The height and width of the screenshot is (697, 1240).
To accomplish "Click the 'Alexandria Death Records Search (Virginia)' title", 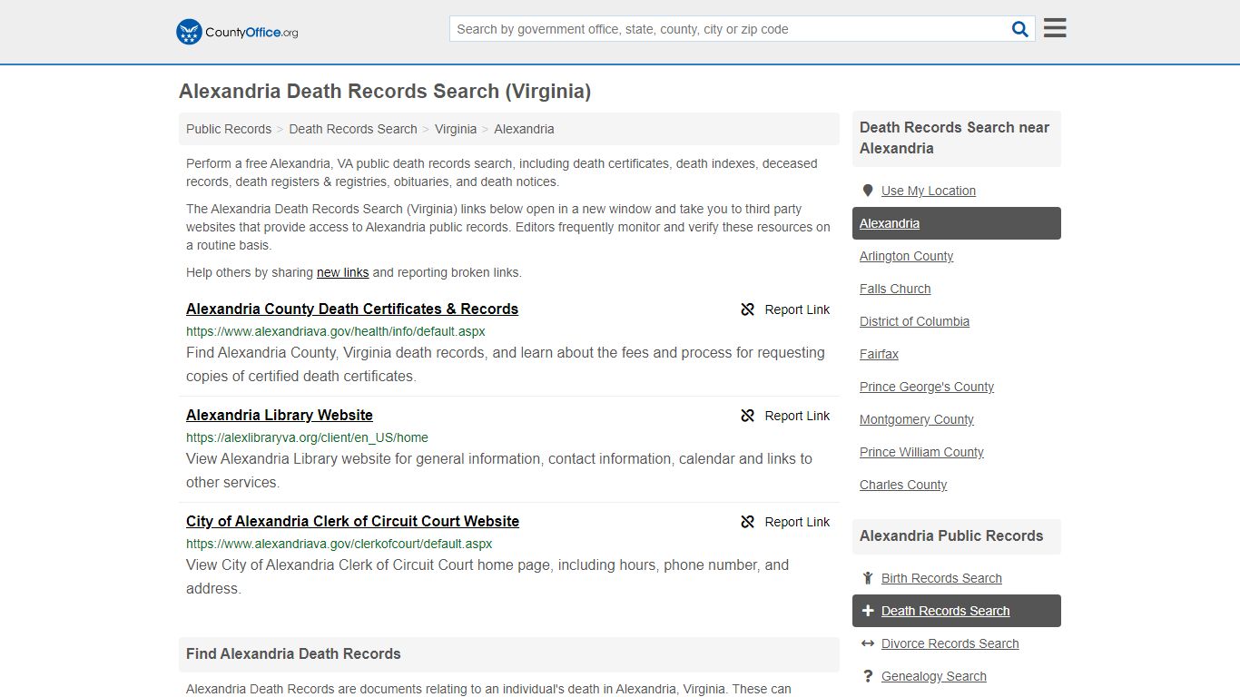I will (385, 92).
